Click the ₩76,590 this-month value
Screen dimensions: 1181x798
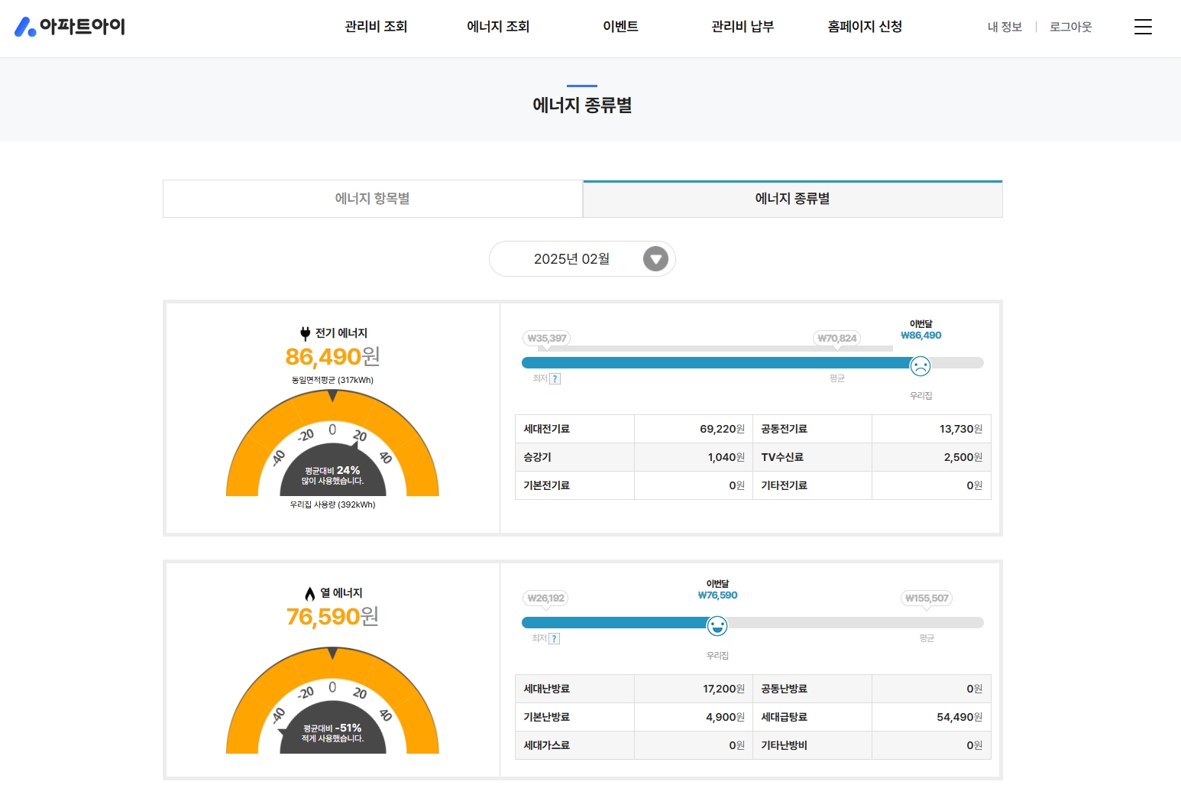[717, 595]
